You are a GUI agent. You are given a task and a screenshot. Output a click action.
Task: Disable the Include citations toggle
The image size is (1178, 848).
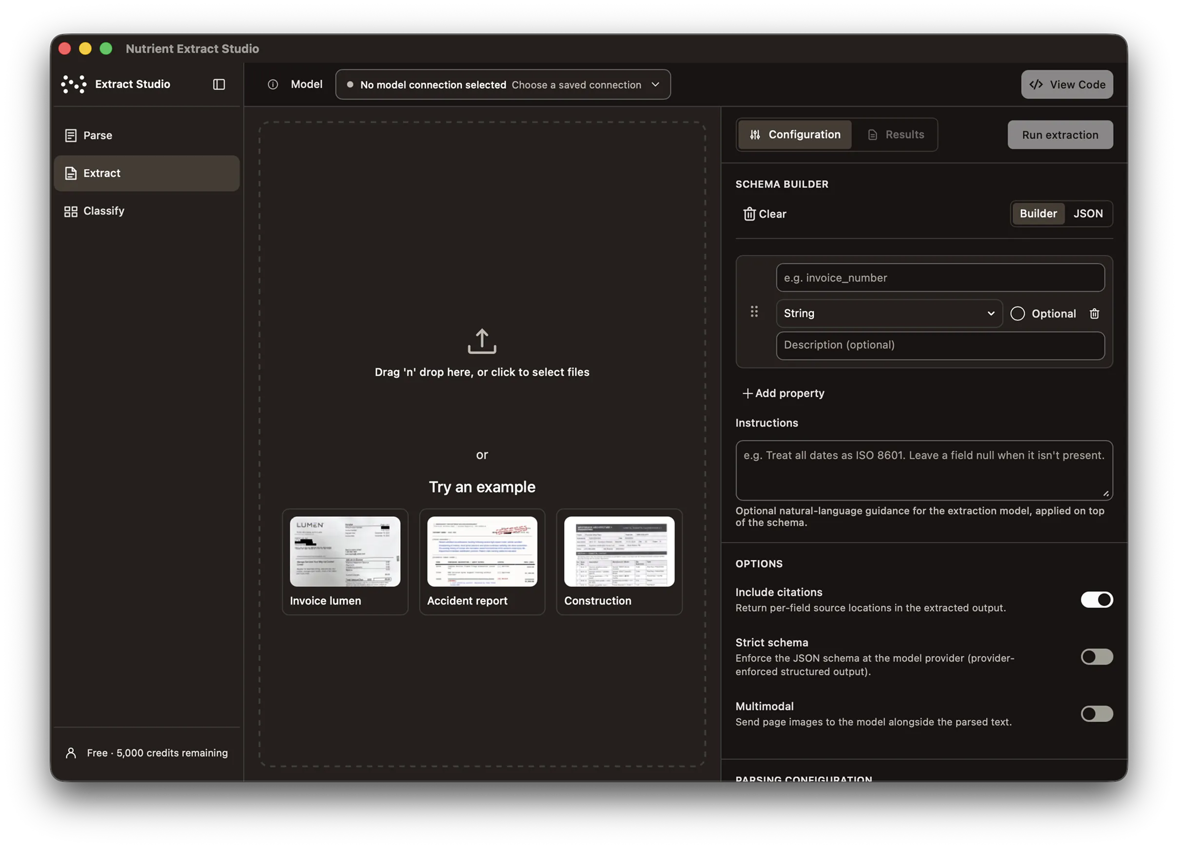pos(1096,600)
